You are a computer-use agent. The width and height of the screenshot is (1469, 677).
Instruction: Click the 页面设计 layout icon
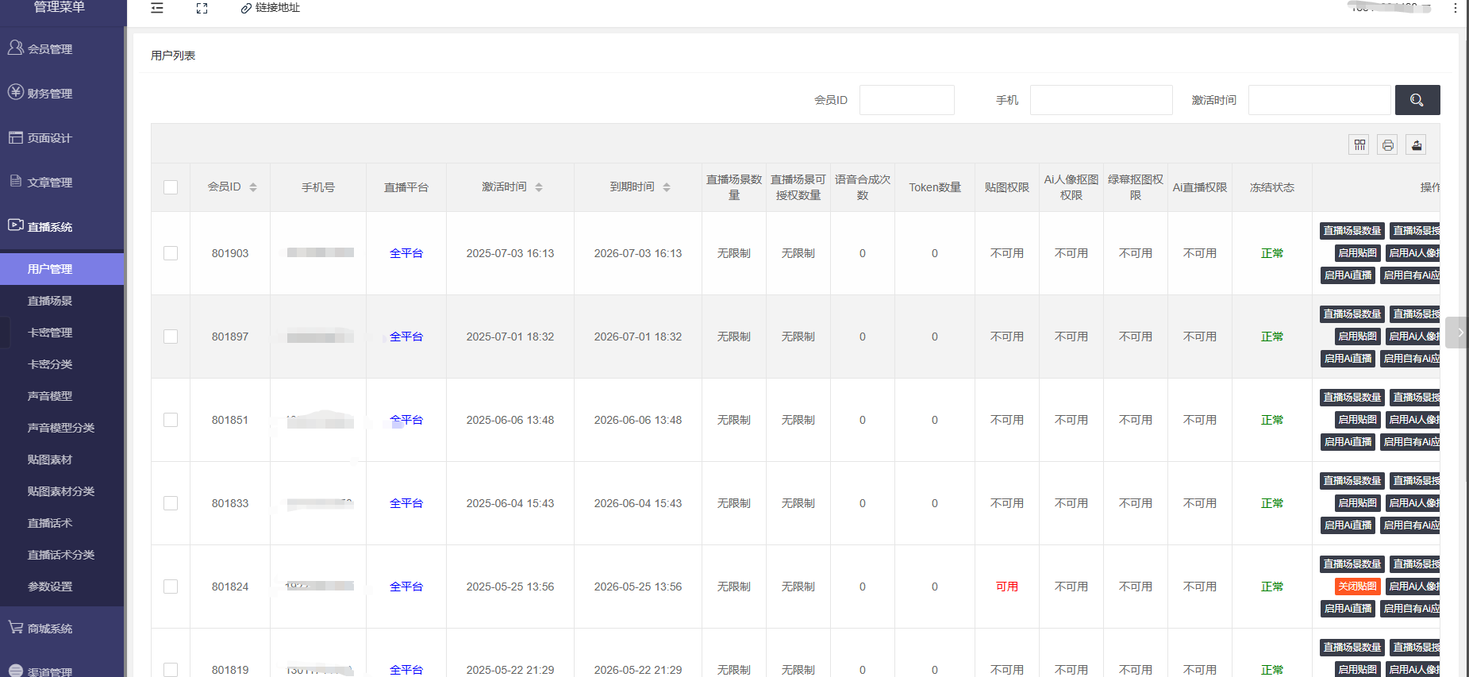[15, 137]
